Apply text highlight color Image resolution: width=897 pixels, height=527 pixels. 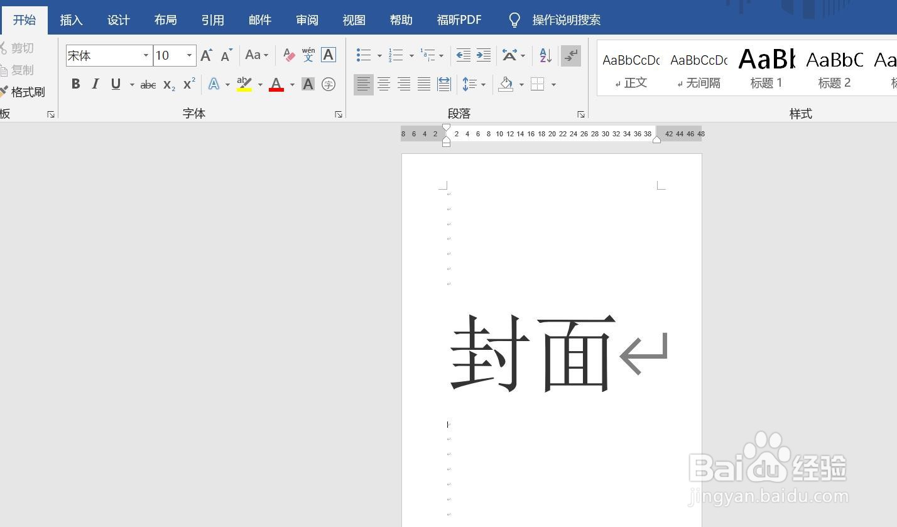244,84
